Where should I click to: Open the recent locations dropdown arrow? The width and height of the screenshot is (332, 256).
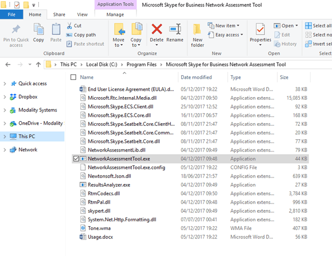point(30,65)
